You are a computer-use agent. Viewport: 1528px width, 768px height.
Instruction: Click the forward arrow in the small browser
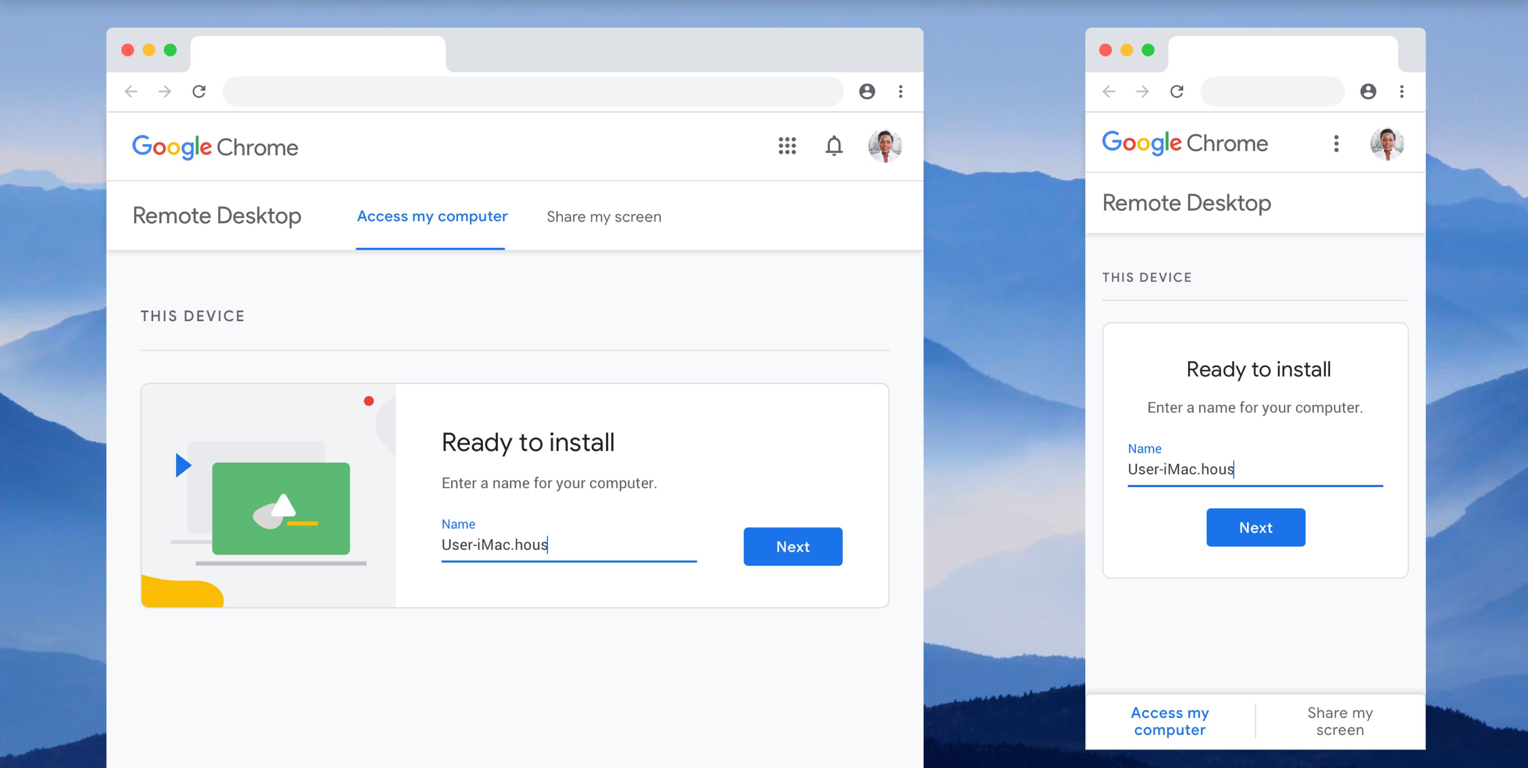click(x=1143, y=91)
